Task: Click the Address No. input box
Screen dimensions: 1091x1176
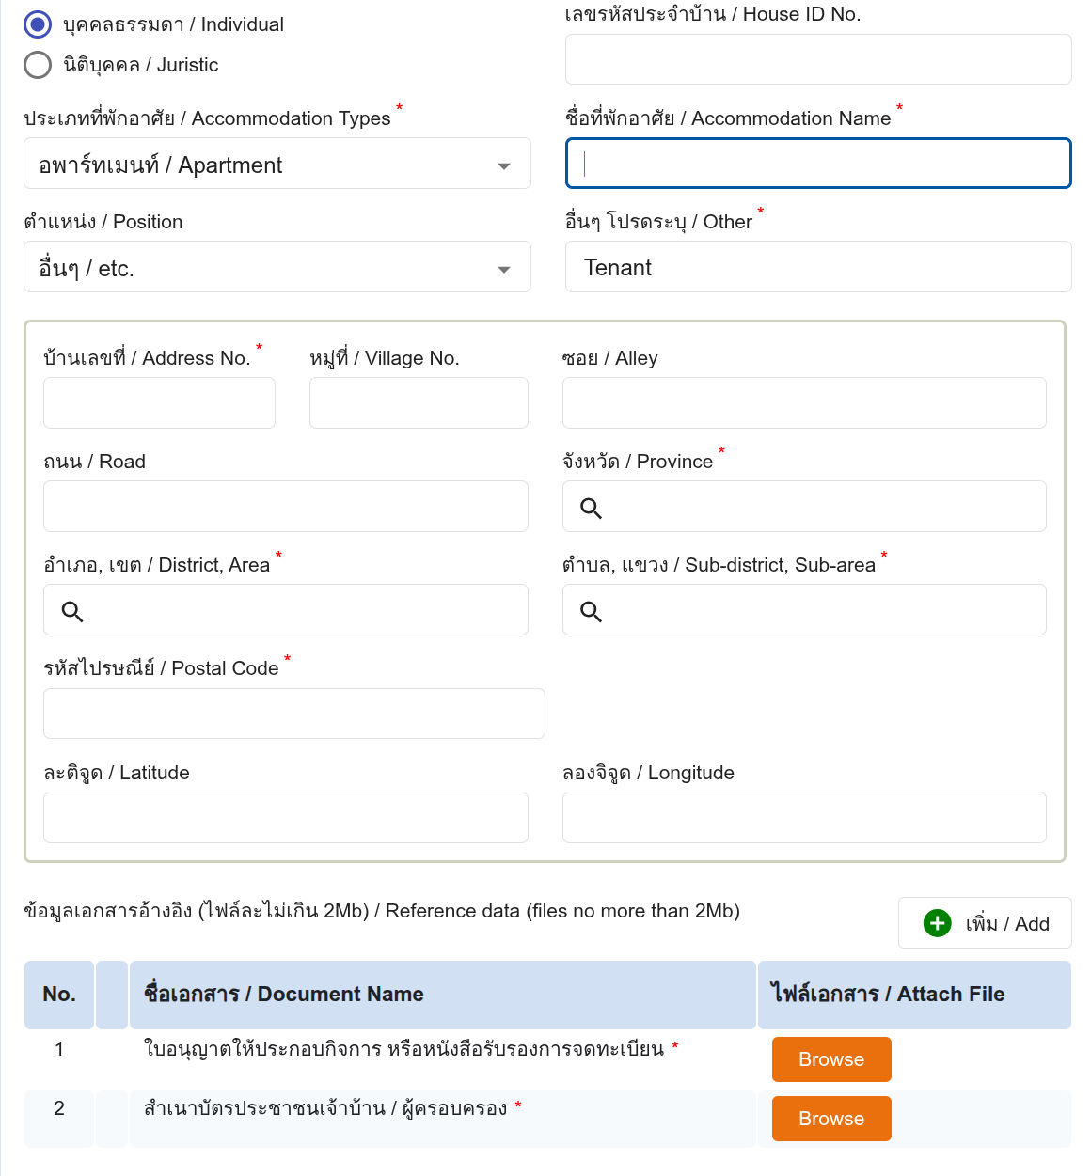Action: tap(159, 403)
